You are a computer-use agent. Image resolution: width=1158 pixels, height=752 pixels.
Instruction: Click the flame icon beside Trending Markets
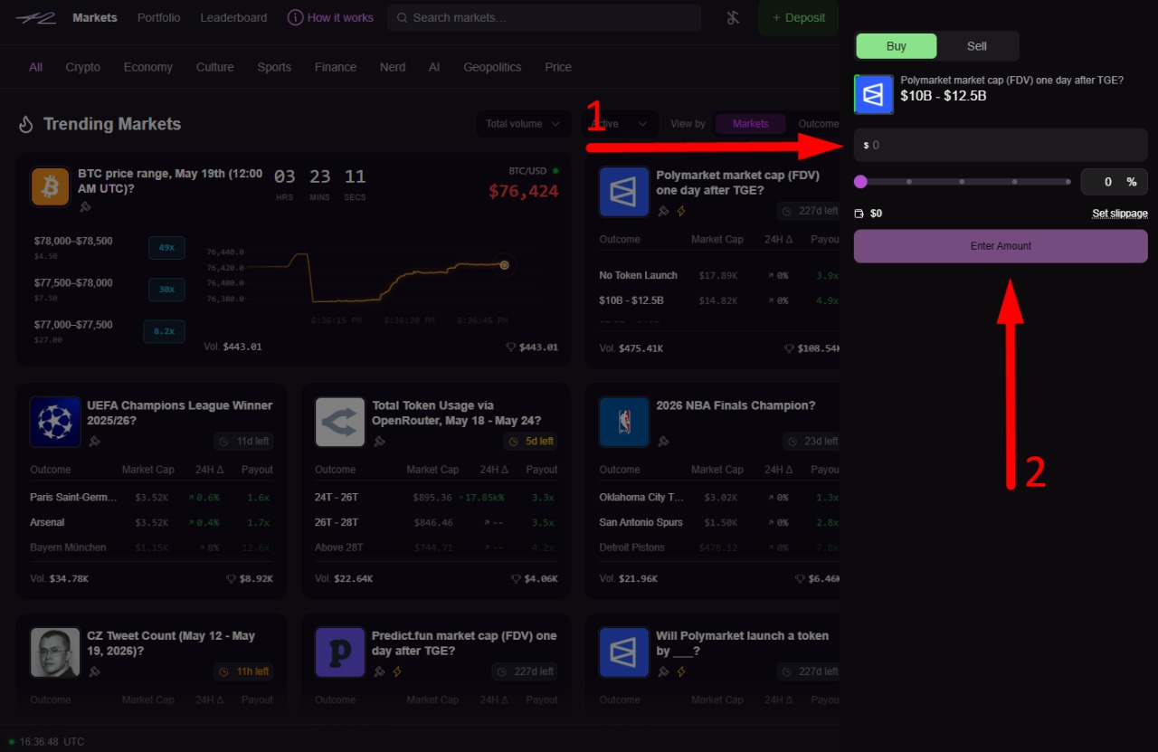coord(26,124)
